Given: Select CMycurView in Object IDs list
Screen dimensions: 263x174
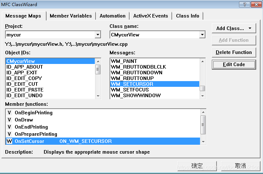Looking at the screenshot, I should coord(50,61).
